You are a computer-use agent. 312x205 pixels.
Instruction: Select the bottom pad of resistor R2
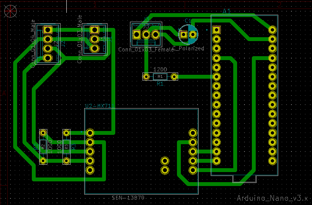click(x=43, y=161)
